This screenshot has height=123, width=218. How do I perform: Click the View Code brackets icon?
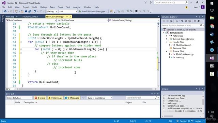coord(195,21)
